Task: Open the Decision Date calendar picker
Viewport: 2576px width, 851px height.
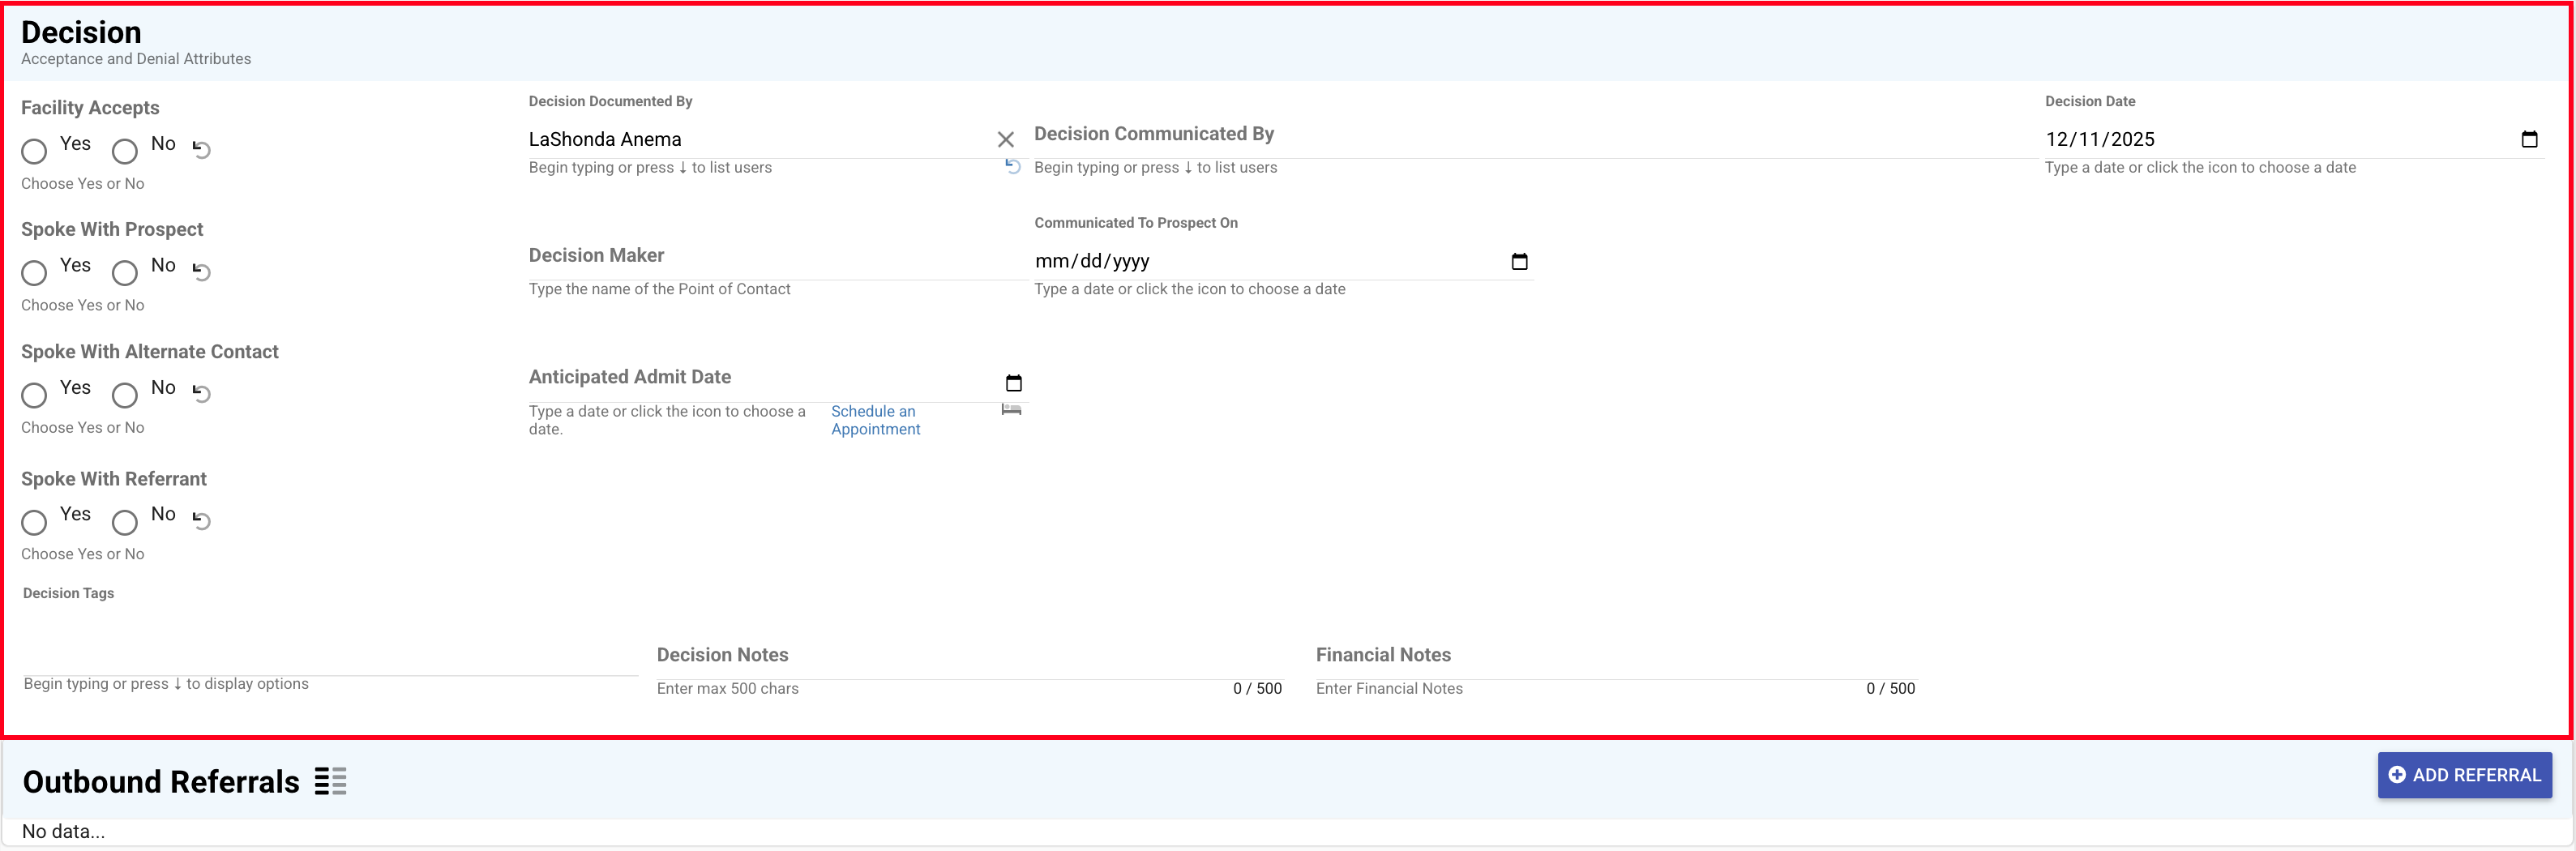Action: 2528,140
